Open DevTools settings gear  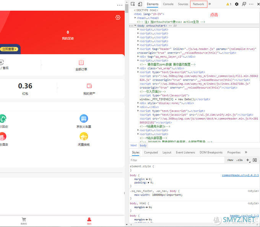tap(237, 4)
